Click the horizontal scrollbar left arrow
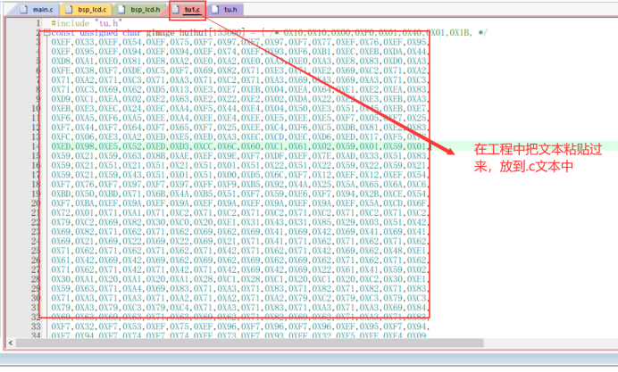Viewport: 618px width, 372px height. pos(11,343)
